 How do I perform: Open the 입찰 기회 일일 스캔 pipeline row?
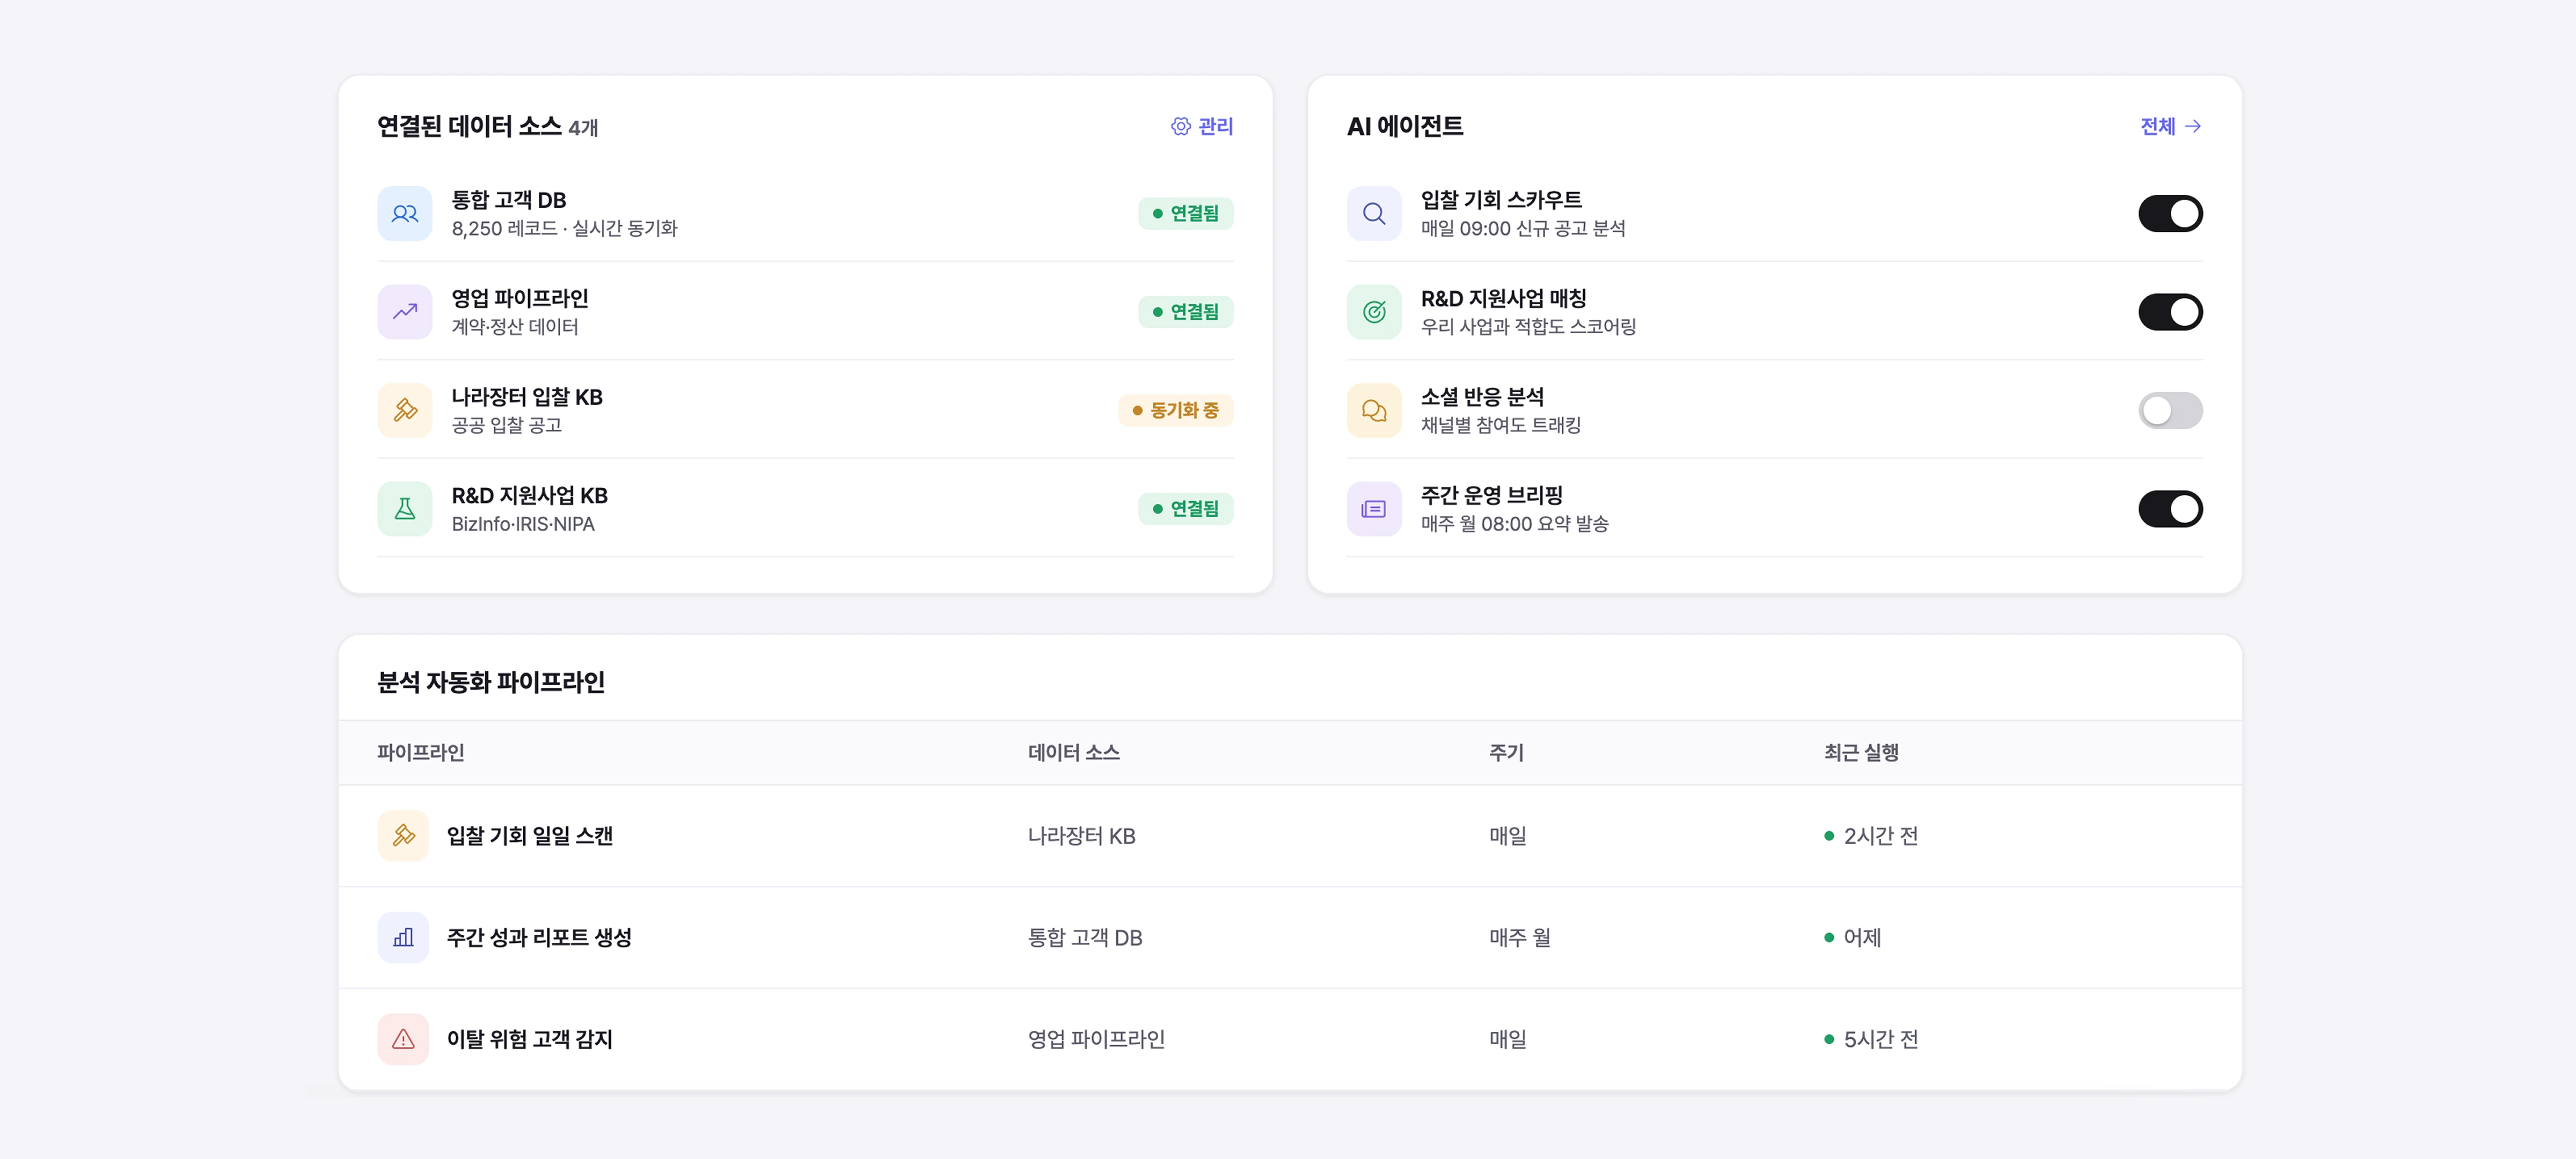(x=1290, y=836)
